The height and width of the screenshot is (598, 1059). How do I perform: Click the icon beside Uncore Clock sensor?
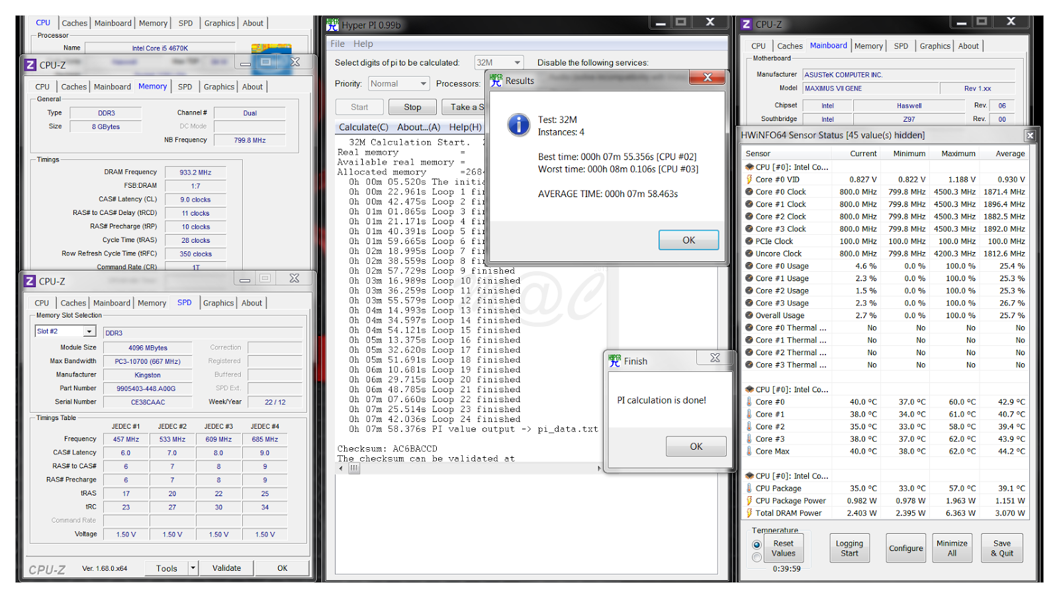(749, 253)
